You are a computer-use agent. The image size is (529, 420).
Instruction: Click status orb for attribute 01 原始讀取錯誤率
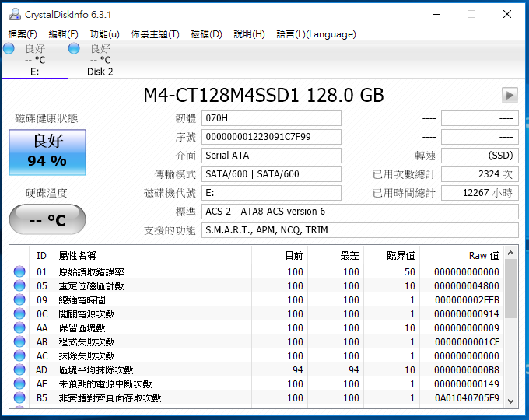coord(19,271)
